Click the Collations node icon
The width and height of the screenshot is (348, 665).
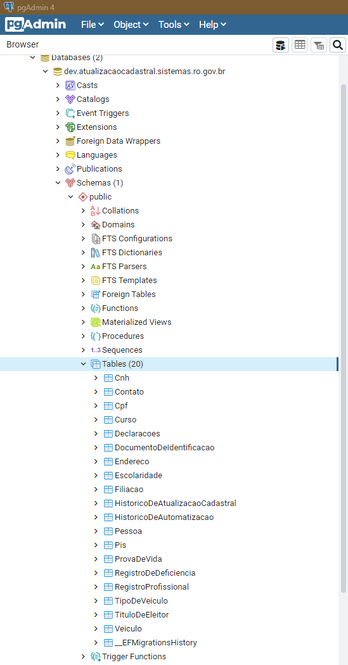pyautogui.click(x=96, y=211)
